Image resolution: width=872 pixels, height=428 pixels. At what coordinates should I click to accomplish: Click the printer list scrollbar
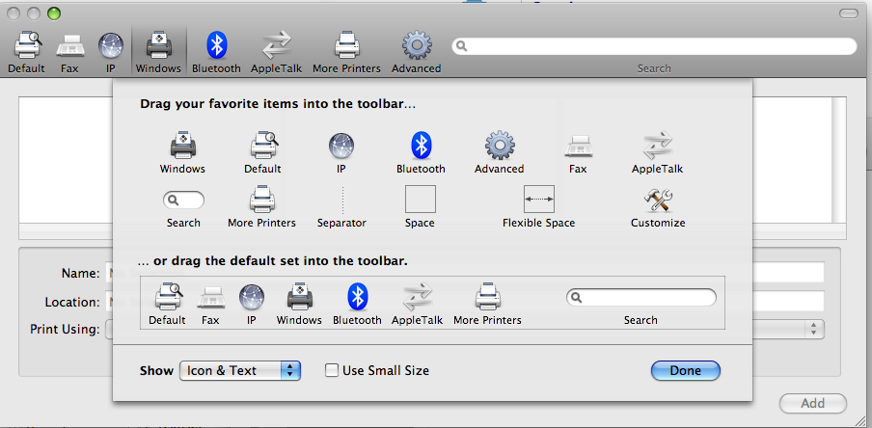click(x=838, y=160)
